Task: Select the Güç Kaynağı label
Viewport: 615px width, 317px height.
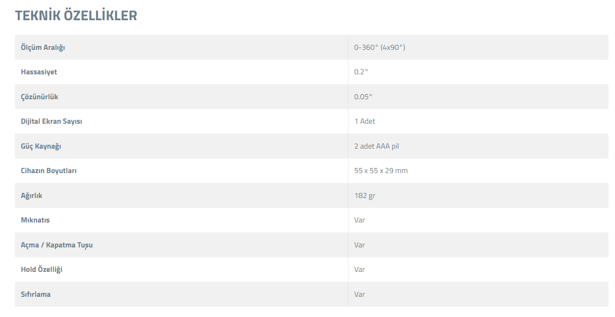Action: click(41, 146)
